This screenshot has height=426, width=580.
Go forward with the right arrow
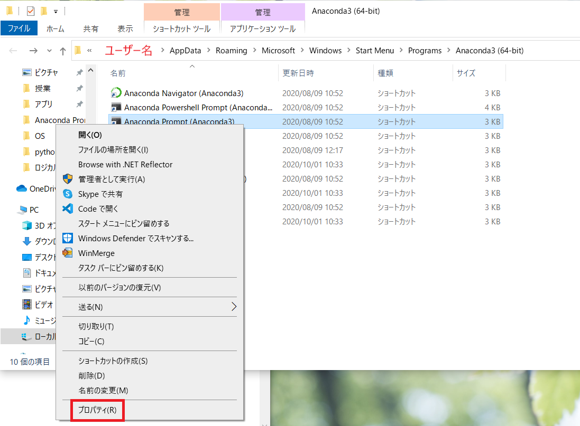pyautogui.click(x=33, y=51)
